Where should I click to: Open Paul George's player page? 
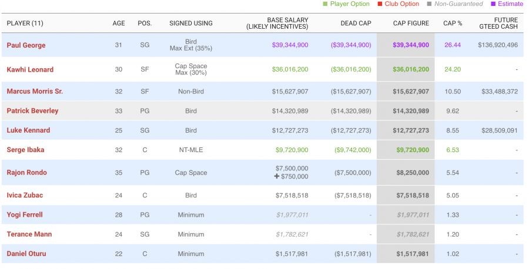[26, 45]
